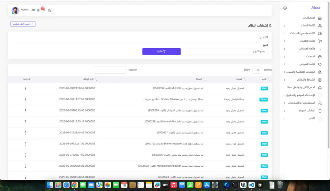
Task: Expand قائمة مقدمي الخدمات submenu chevron
Action: [x=285, y=33]
